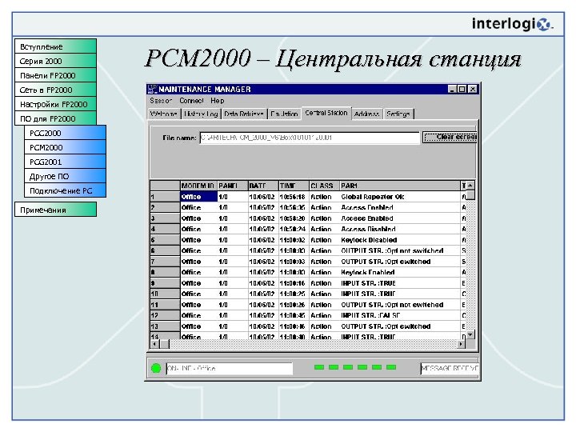Viewport: 576px width, 432px height.
Task: Click the PAR1 column header
Action: [400, 186]
